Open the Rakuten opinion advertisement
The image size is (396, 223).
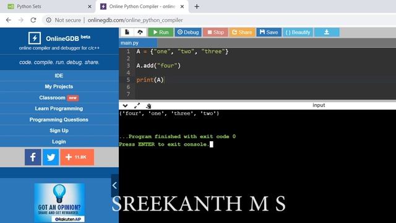(x=59, y=203)
